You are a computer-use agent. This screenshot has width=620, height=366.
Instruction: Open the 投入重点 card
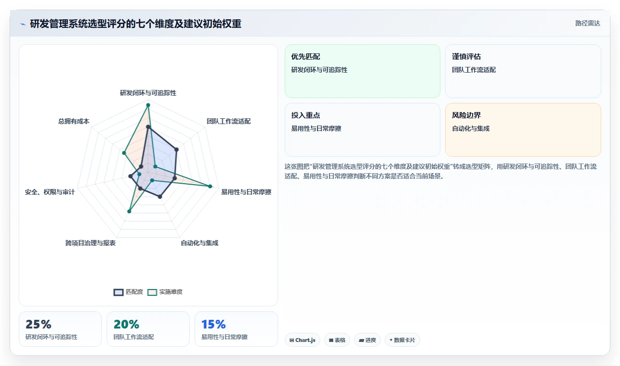tap(363, 130)
